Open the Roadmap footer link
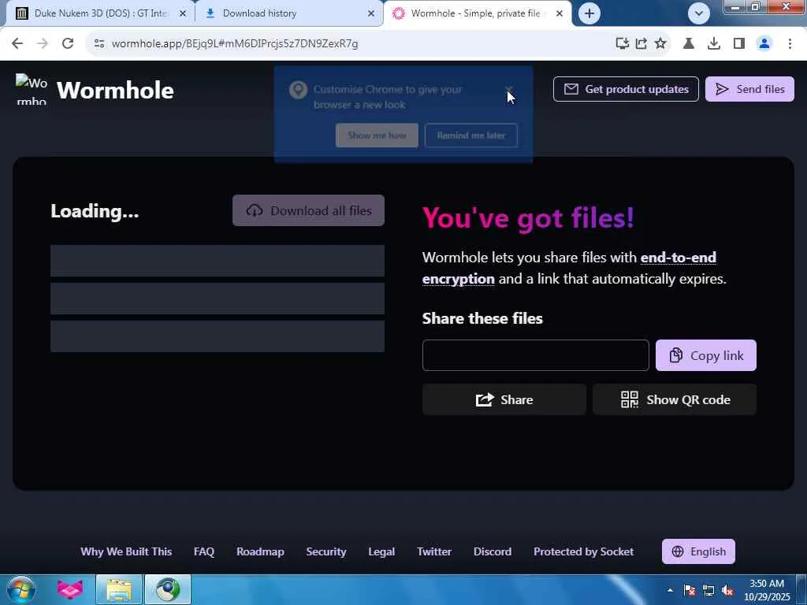The image size is (807, 605). 260,551
